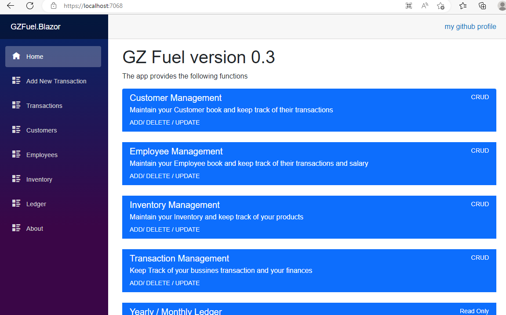Click the Home house icon in sidebar

[x=16, y=56]
